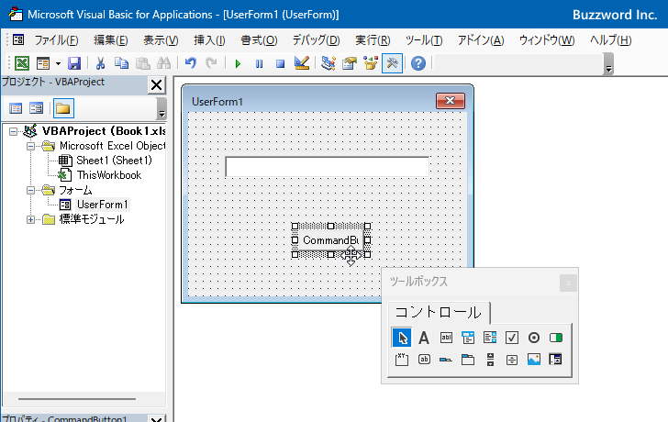Screen dimensions: 668x422
Task: Open the 挿入(I) menu
Action: (x=209, y=40)
